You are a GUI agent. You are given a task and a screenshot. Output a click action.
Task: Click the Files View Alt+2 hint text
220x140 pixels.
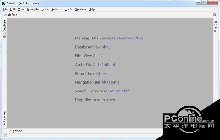89,56
